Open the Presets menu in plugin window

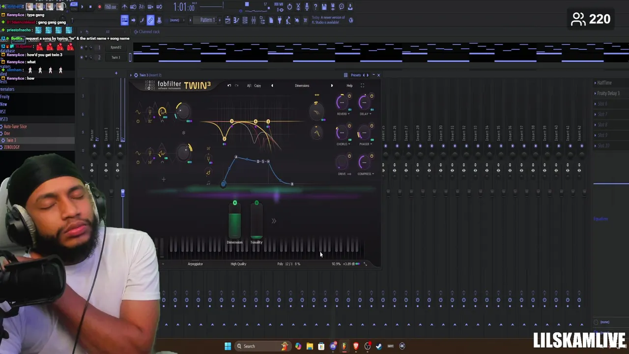tap(356, 75)
